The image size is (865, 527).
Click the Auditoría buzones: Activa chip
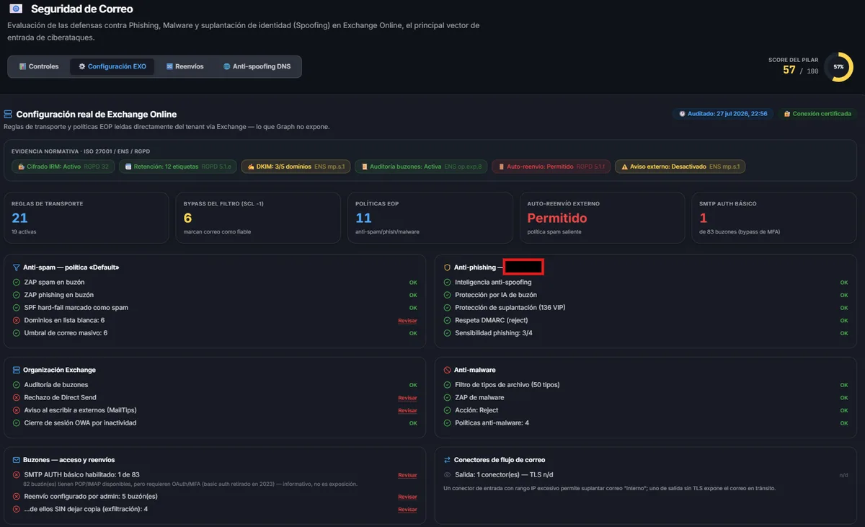(x=421, y=167)
